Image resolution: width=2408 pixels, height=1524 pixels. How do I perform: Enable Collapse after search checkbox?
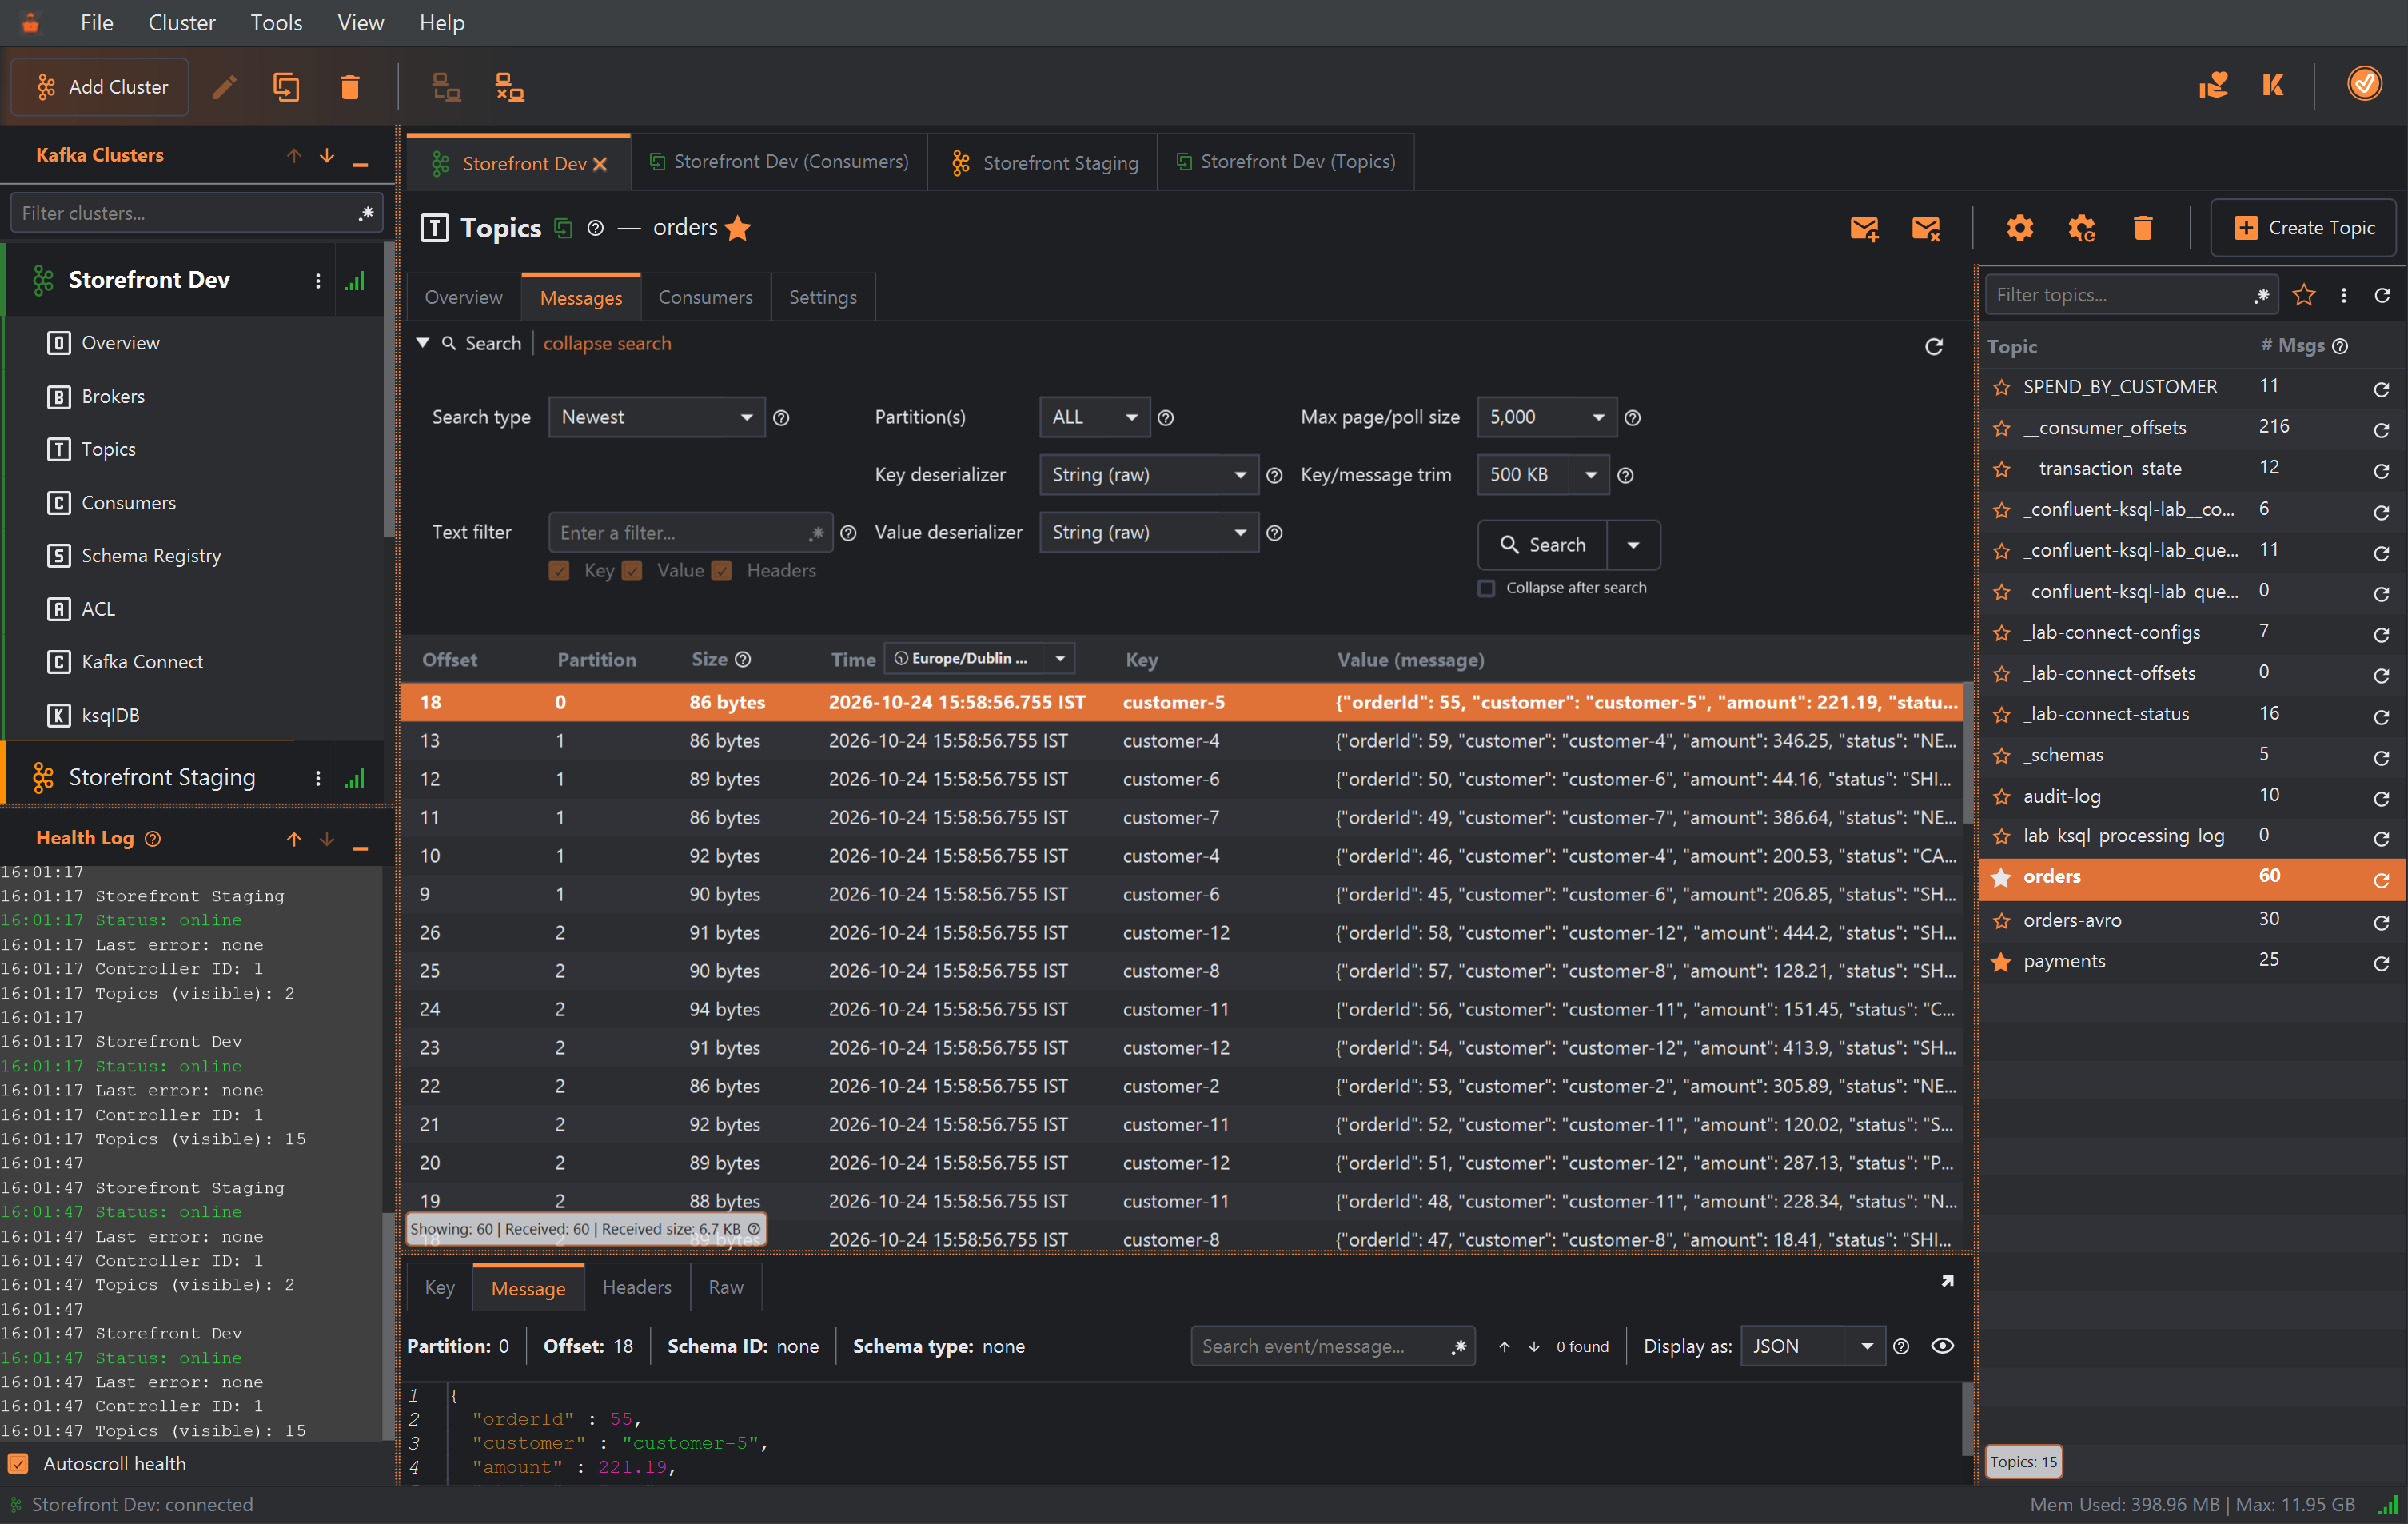coord(1486,588)
